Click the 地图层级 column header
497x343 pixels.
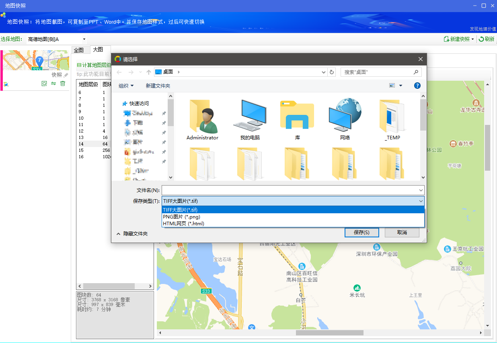tap(88, 84)
